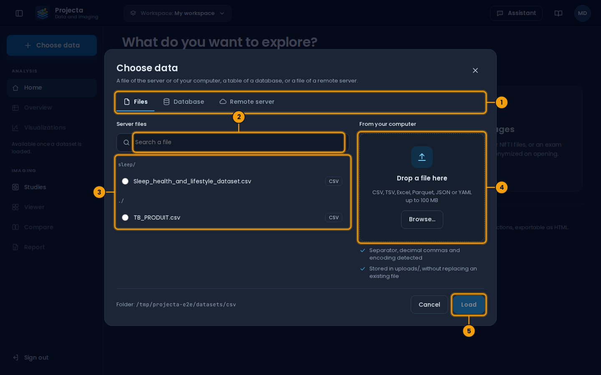Click the Overview table icon
This screenshot has height=375, width=601.
tap(15, 108)
